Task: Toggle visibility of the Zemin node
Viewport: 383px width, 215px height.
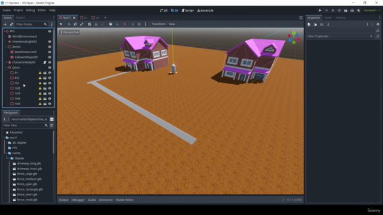Action: (50, 47)
